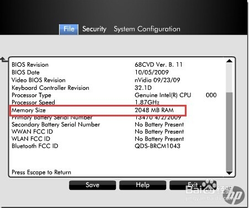Select the Video BIOS Revision row label
250x208 pixels.
[x=39, y=80]
